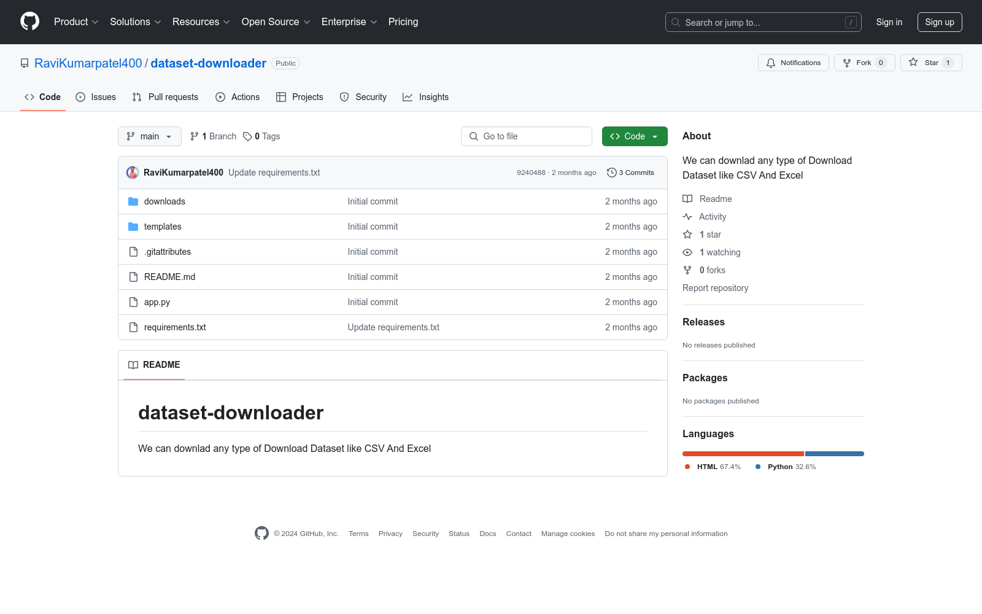Viewport: 982px width, 614px height.
Task: Click the requirements.txt file icon
Action: tap(133, 327)
